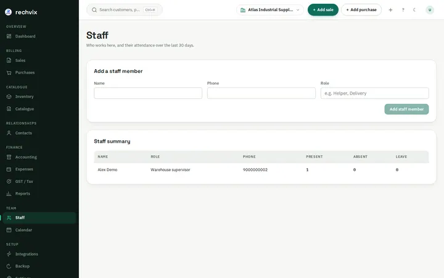Click the Warehouse supervisor role cell
Screen dimensions: 444x278
coord(170,170)
